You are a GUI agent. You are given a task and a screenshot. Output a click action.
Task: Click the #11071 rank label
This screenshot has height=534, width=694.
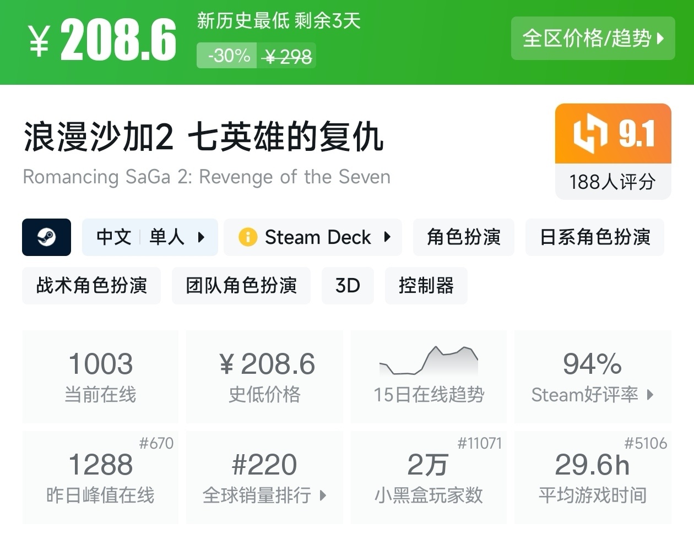[x=480, y=443]
